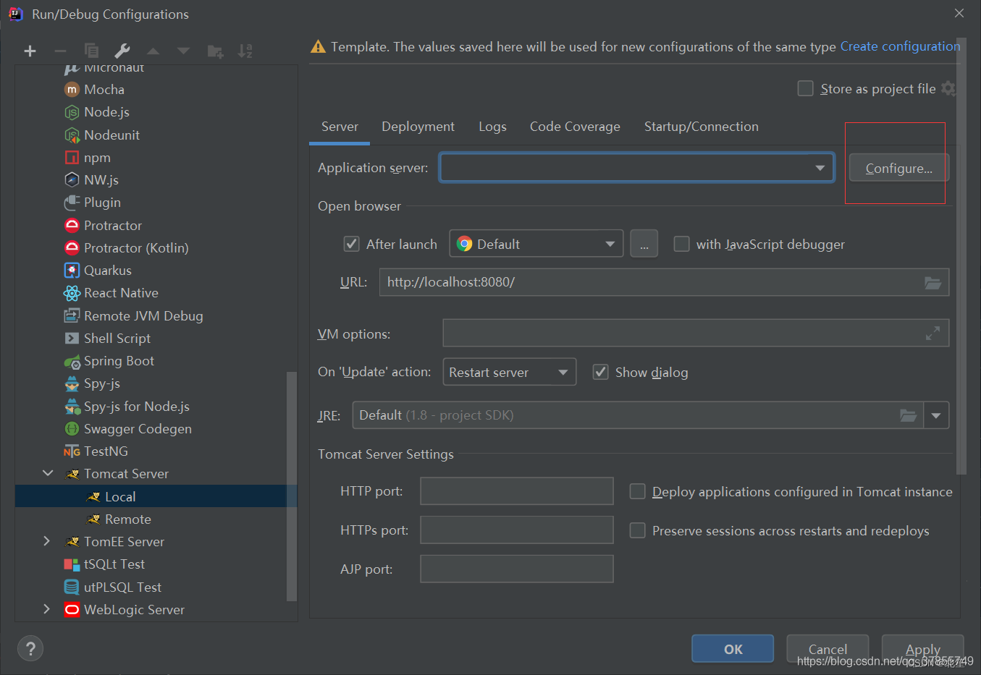
Task: Open the Restart server update action dropdown
Action: pyautogui.click(x=509, y=372)
